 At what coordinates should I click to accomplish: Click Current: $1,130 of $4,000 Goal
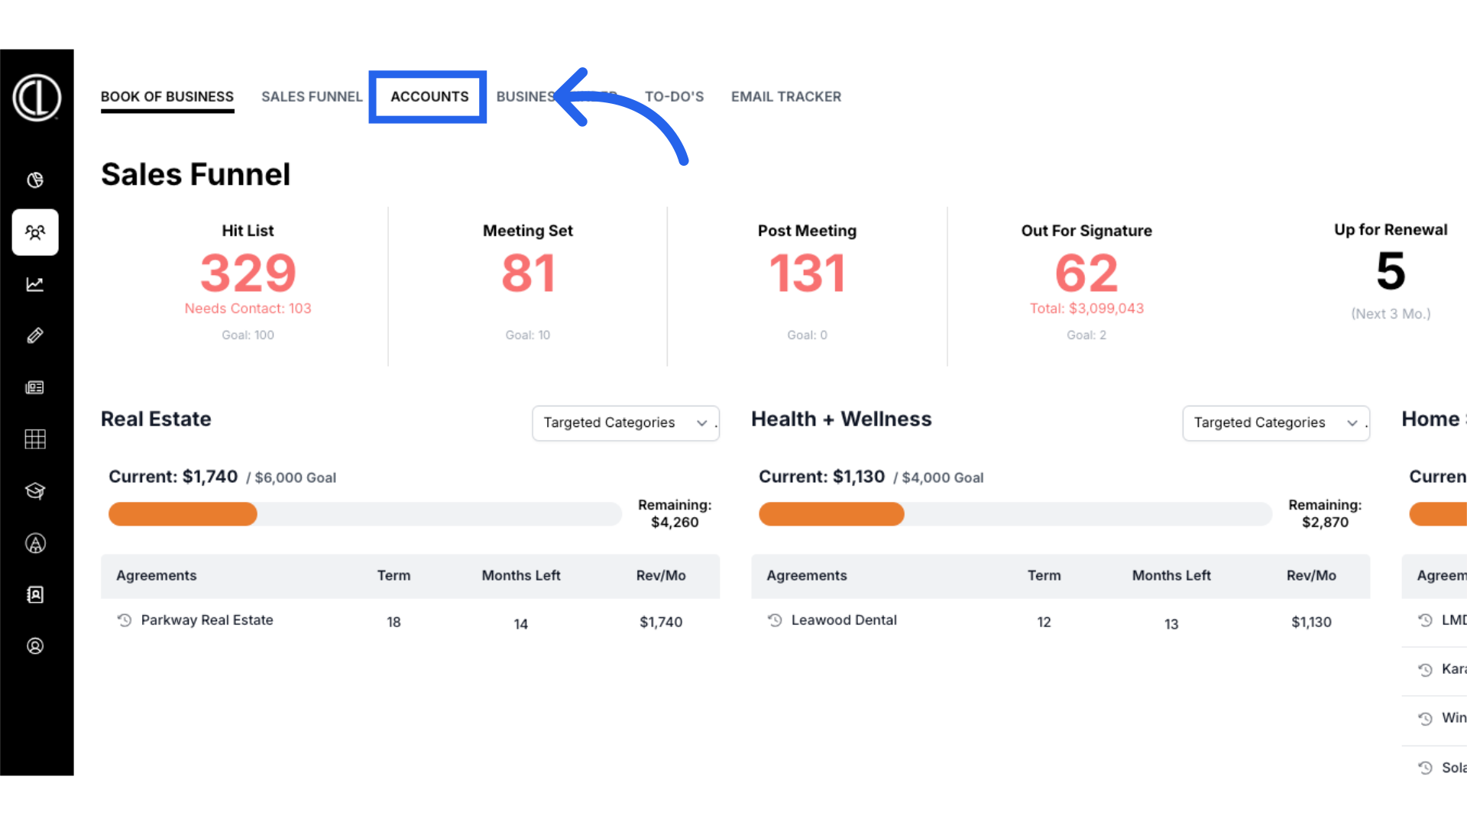coord(871,477)
